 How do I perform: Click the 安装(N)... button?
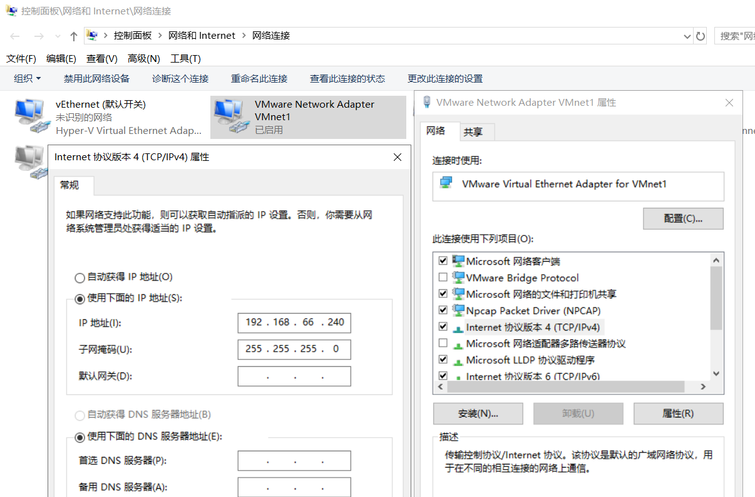(478, 414)
